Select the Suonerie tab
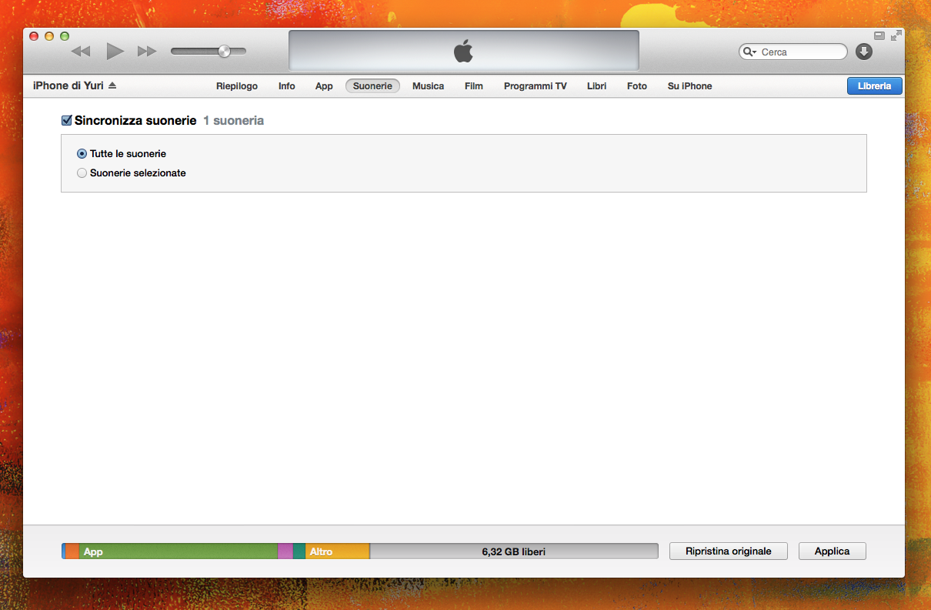This screenshot has width=931, height=610. pyautogui.click(x=372, y=86)
